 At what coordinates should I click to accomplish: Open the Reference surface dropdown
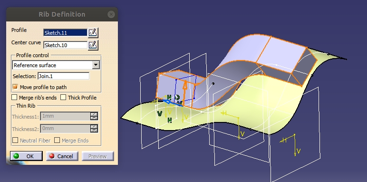(x=56, y=65)
